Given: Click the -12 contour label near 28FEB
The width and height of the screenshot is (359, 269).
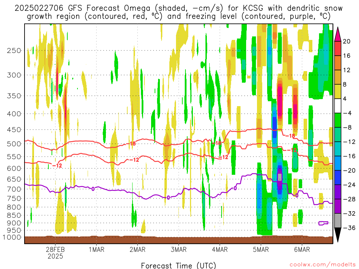Looking at the screenshot, I should [57, 165].
